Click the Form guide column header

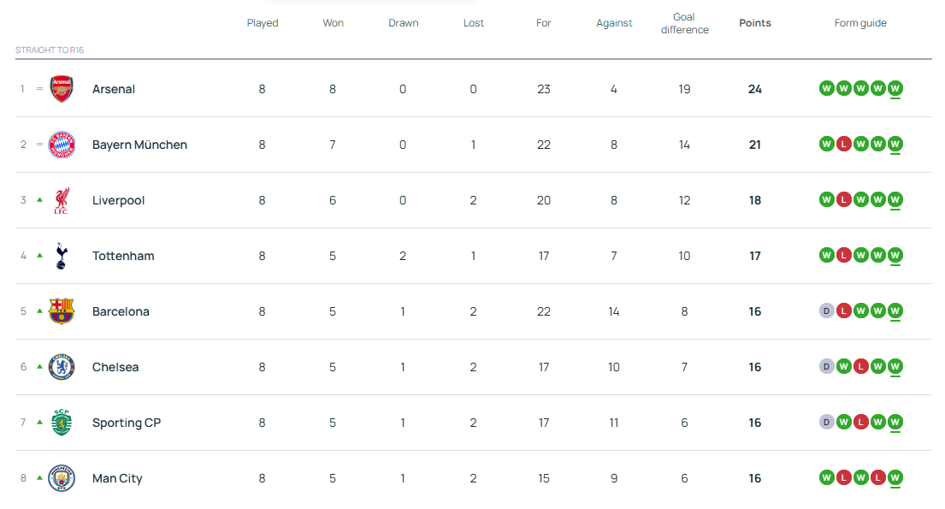860,23
